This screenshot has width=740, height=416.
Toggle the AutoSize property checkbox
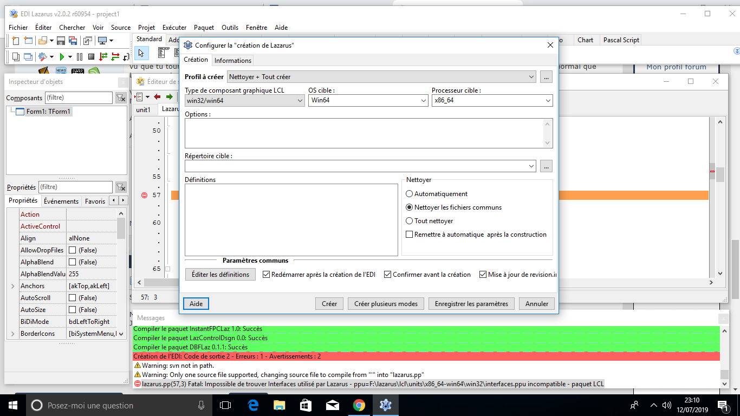[72, 310]
